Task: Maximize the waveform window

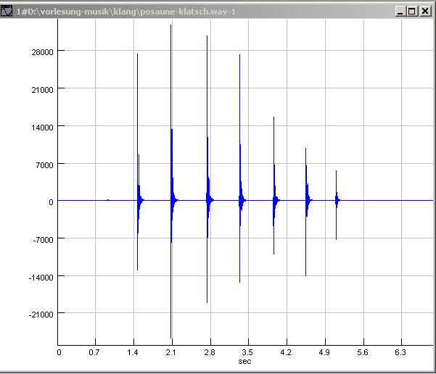Action: point(413,12)
